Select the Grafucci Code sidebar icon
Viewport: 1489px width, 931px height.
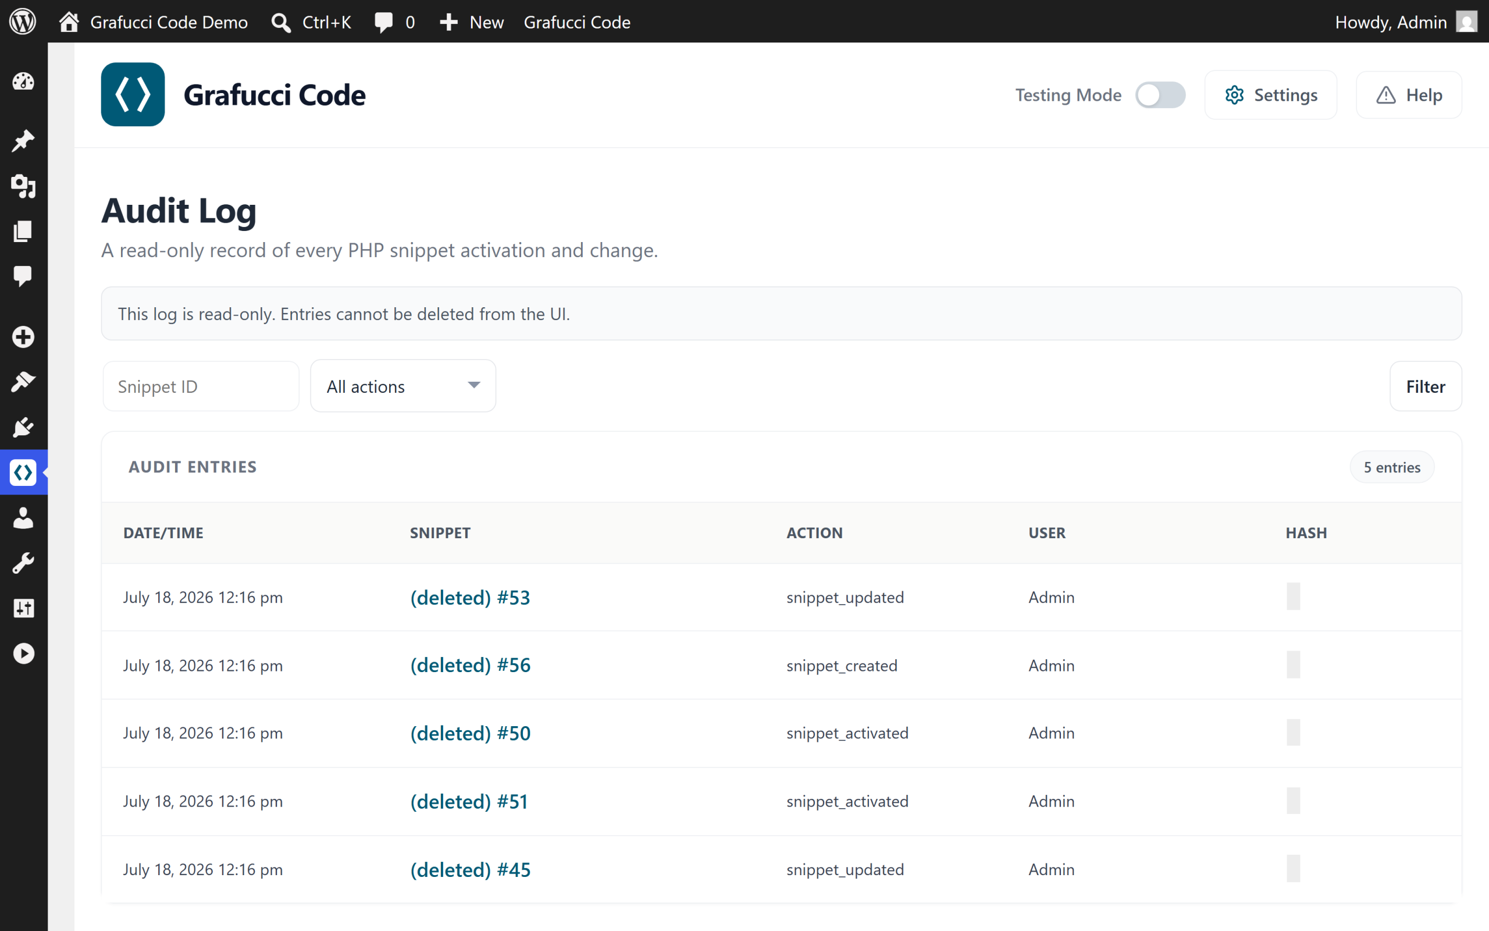[x=23, y=472]
